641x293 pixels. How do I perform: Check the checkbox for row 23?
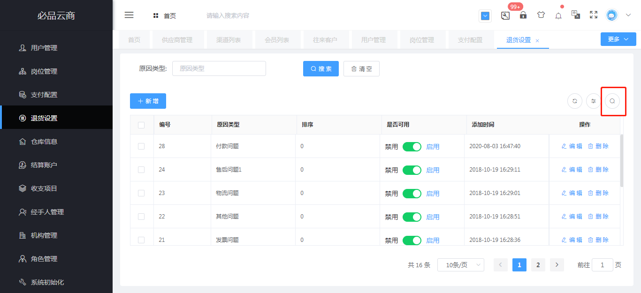pyautogui.click(x=141, y=193)
